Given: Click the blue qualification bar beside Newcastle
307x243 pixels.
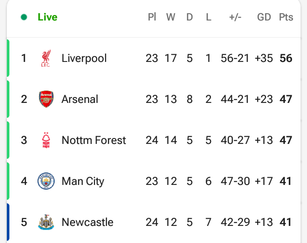Looking at the screenshot, I should pos(8,222).
